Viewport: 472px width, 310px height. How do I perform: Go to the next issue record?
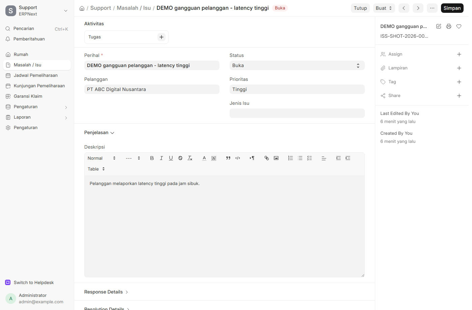(x=418, y=8)
